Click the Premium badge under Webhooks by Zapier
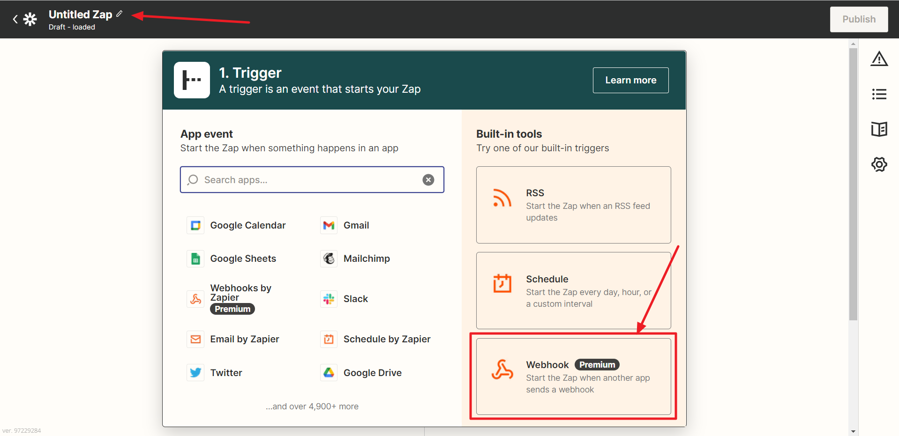 coord(232,309)
